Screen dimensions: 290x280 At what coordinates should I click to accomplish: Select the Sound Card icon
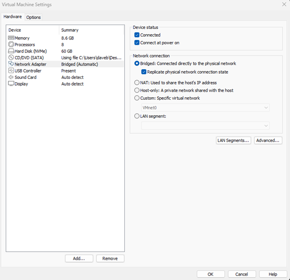click(x=11, y=77)
